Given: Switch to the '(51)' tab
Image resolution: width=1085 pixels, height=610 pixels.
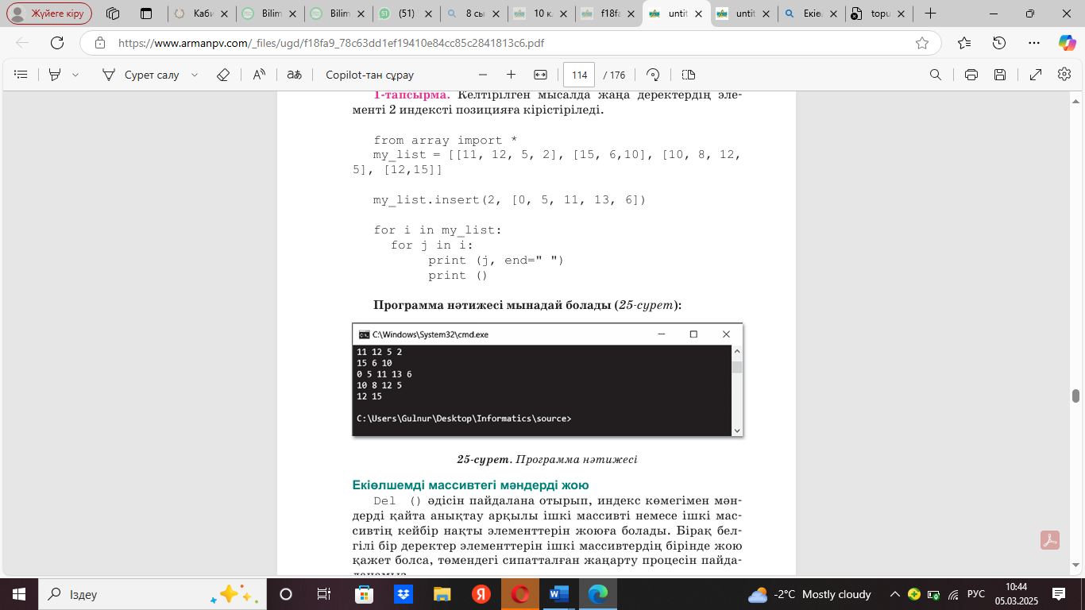Looking at the screenshot, I should 407,14.
